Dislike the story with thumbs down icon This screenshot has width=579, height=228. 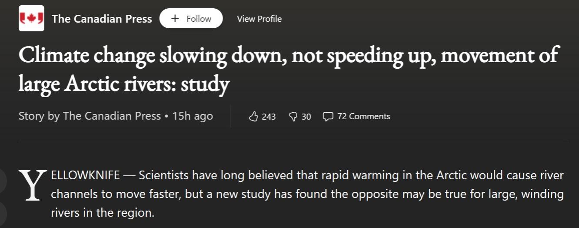point(293,117)
